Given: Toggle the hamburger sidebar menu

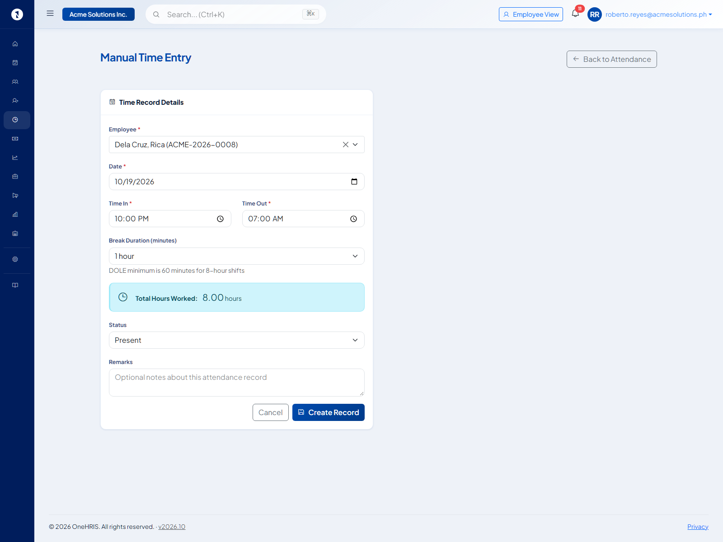Looking at the screenshot, I should coord(50,14).
